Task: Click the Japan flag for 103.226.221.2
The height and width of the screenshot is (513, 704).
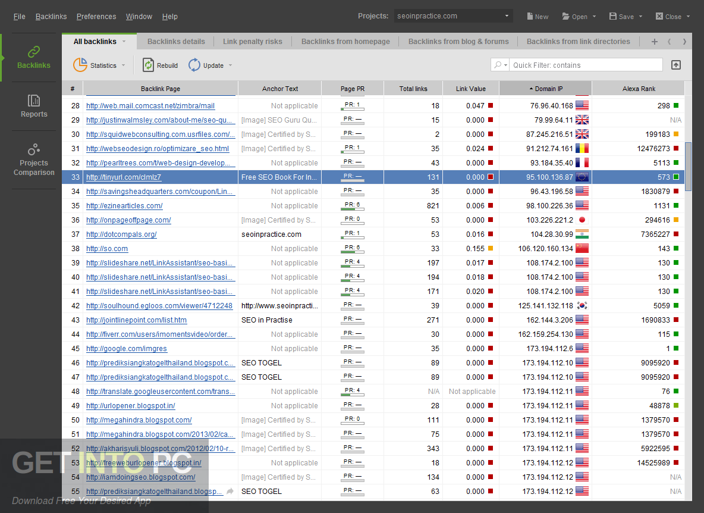Action: pos(582,220)
